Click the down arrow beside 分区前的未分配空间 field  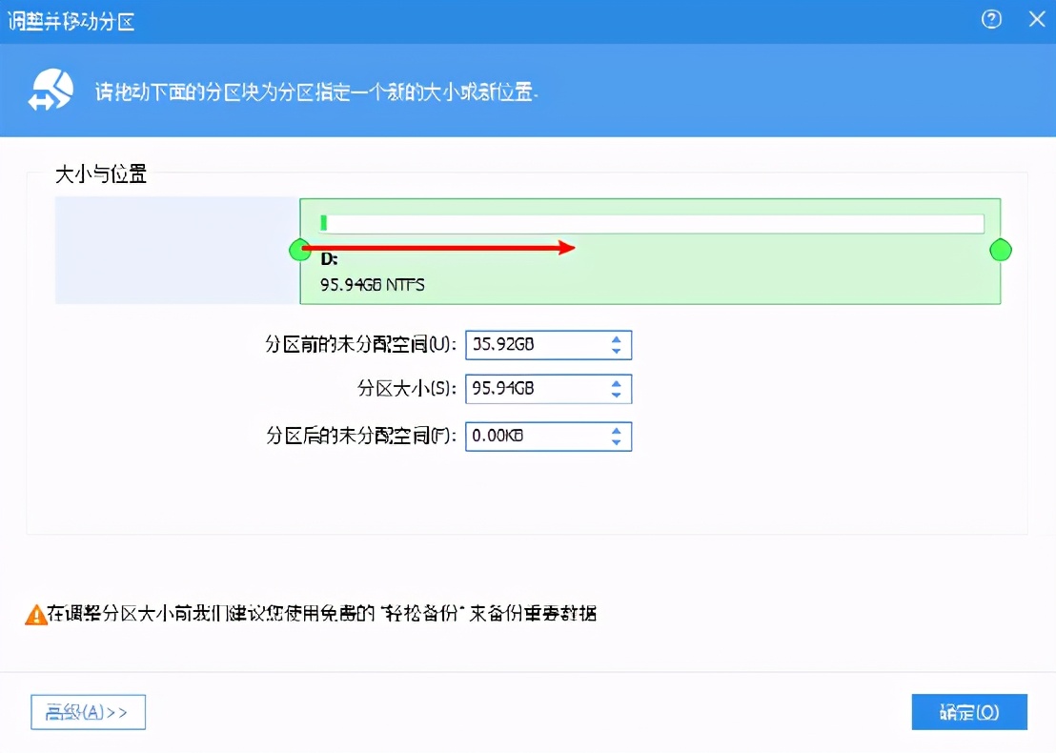coord(617,351)
